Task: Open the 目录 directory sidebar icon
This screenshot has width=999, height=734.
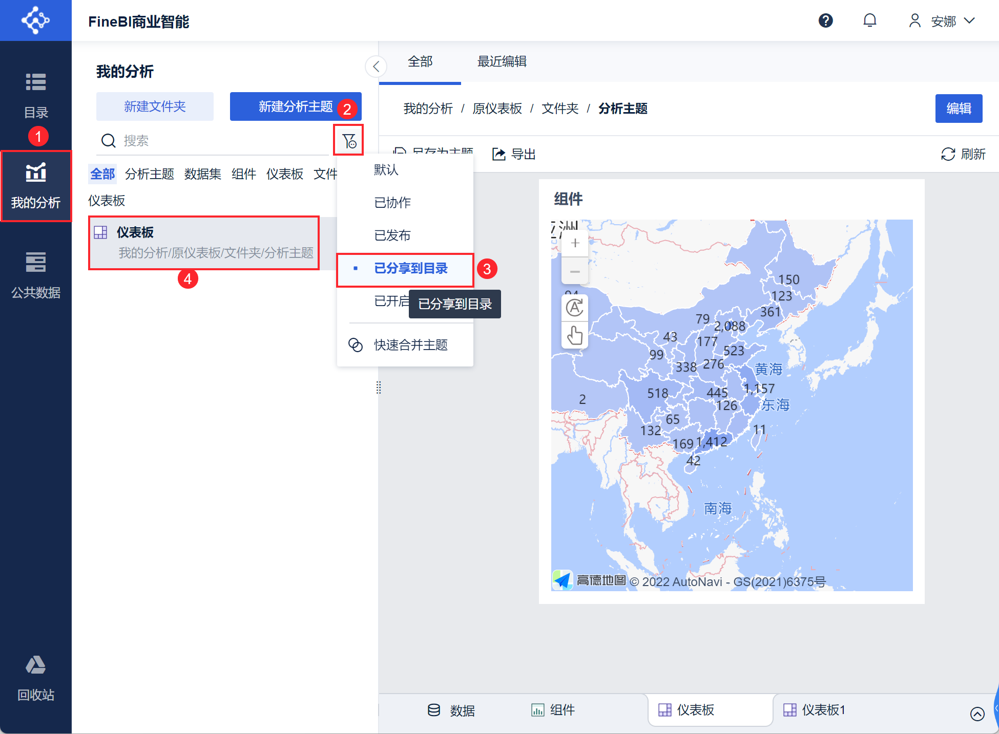Action: tap(36, 82)
